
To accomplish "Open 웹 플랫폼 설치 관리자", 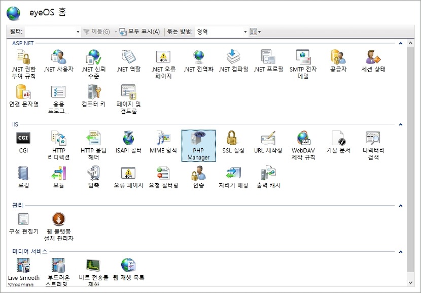I will click(58, 227).
